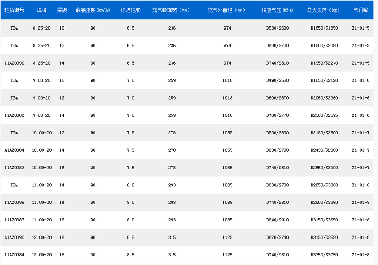Click the max load value D1800/S2060
378x265 pixels.
pyautogui.click(x=324, y=45)
